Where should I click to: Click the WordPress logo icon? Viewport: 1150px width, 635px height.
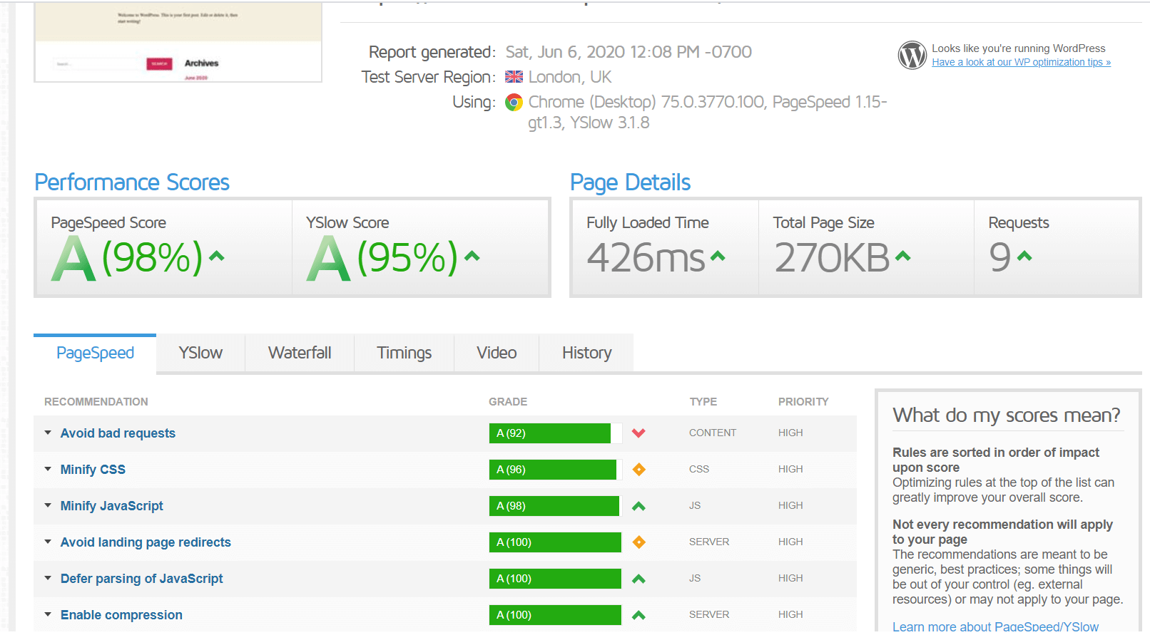(912, 55)
